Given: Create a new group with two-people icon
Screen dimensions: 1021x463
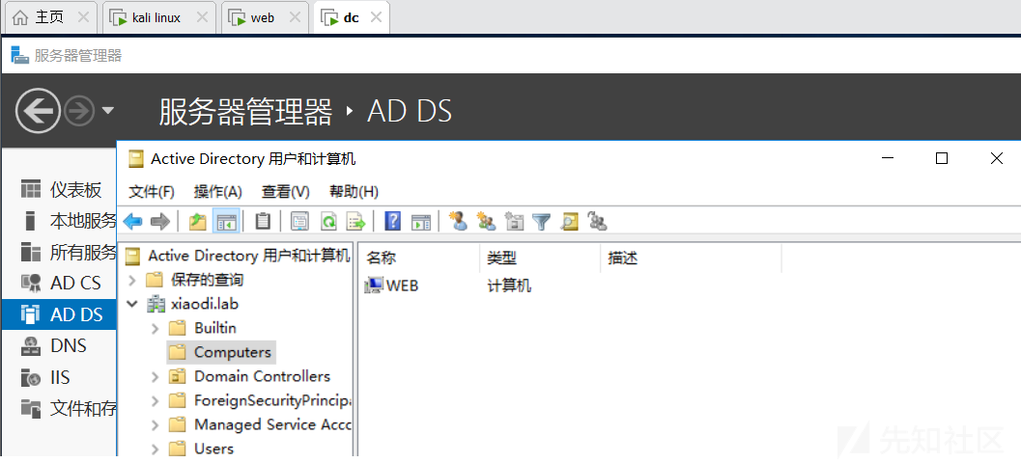Looking at the screenshot, I should (x=487, y=221).
